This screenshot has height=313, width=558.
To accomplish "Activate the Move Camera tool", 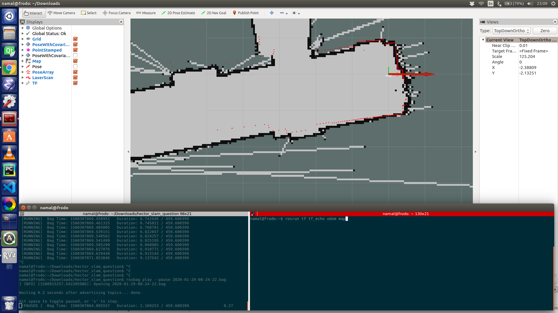I will tap(61, 13).
